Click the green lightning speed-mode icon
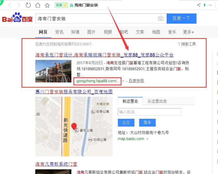 point(205,5)
